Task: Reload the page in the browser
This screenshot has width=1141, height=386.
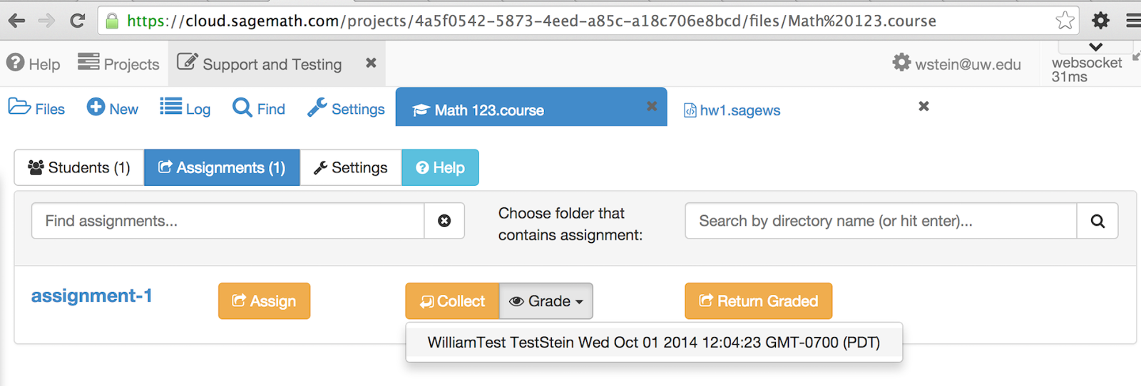Action: [x=77, y=21]
